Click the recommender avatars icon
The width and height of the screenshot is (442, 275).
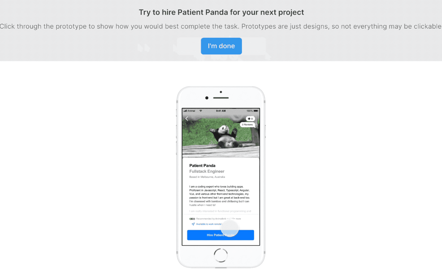(192, 219)
